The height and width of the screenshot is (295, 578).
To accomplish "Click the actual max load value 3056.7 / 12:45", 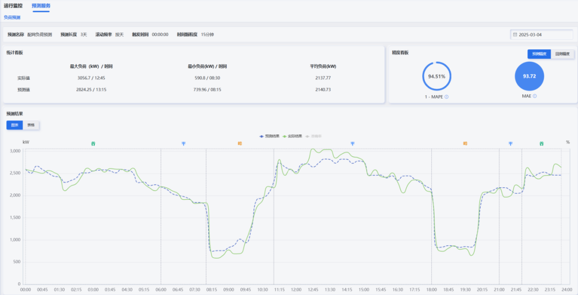I will 91,78.
